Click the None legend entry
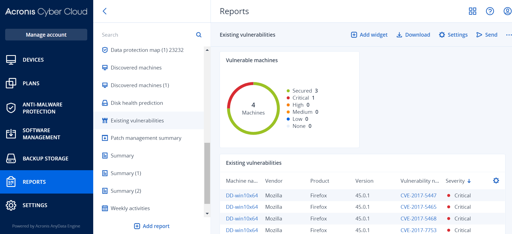 pyautogui.click(x=299, y=126)
